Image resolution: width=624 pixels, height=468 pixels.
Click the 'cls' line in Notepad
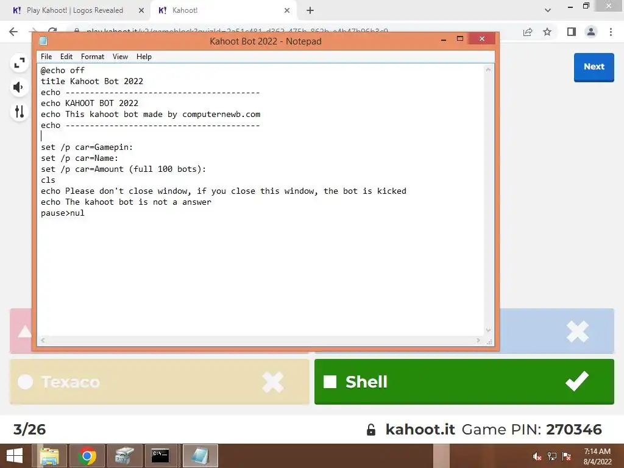48,180
